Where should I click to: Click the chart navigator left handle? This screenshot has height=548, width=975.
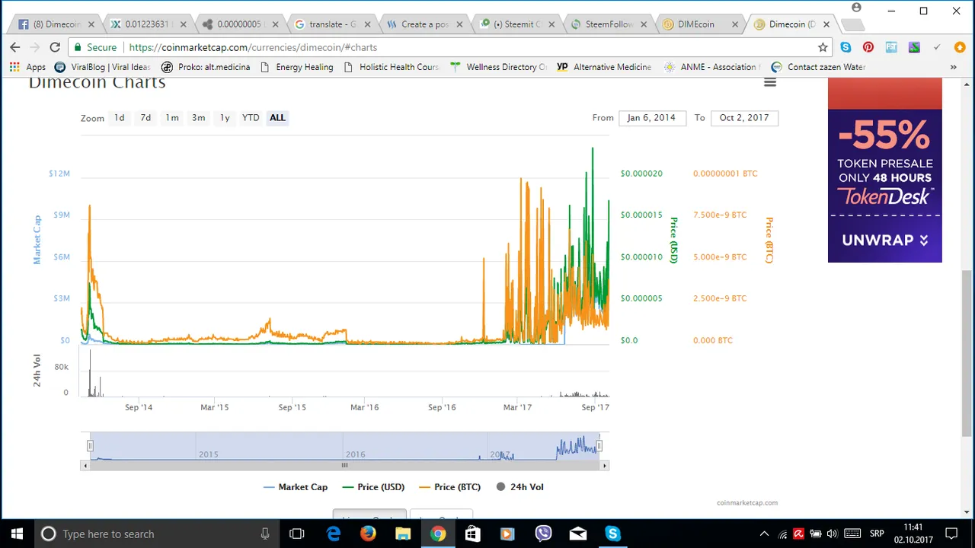click(90, 446)
